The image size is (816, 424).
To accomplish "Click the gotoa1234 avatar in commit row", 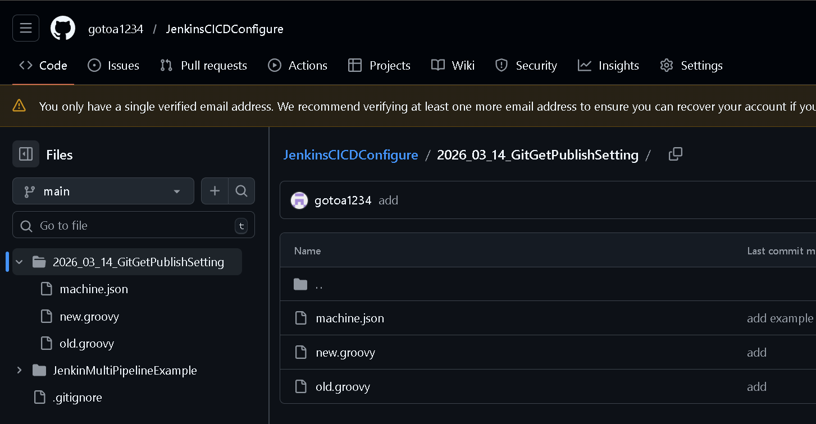I will click(299, 200).
